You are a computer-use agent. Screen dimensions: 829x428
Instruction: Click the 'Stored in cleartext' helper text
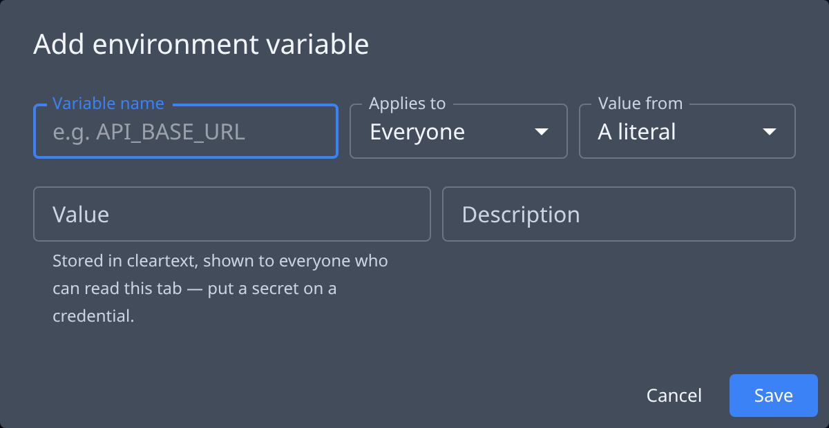[220, 289]
